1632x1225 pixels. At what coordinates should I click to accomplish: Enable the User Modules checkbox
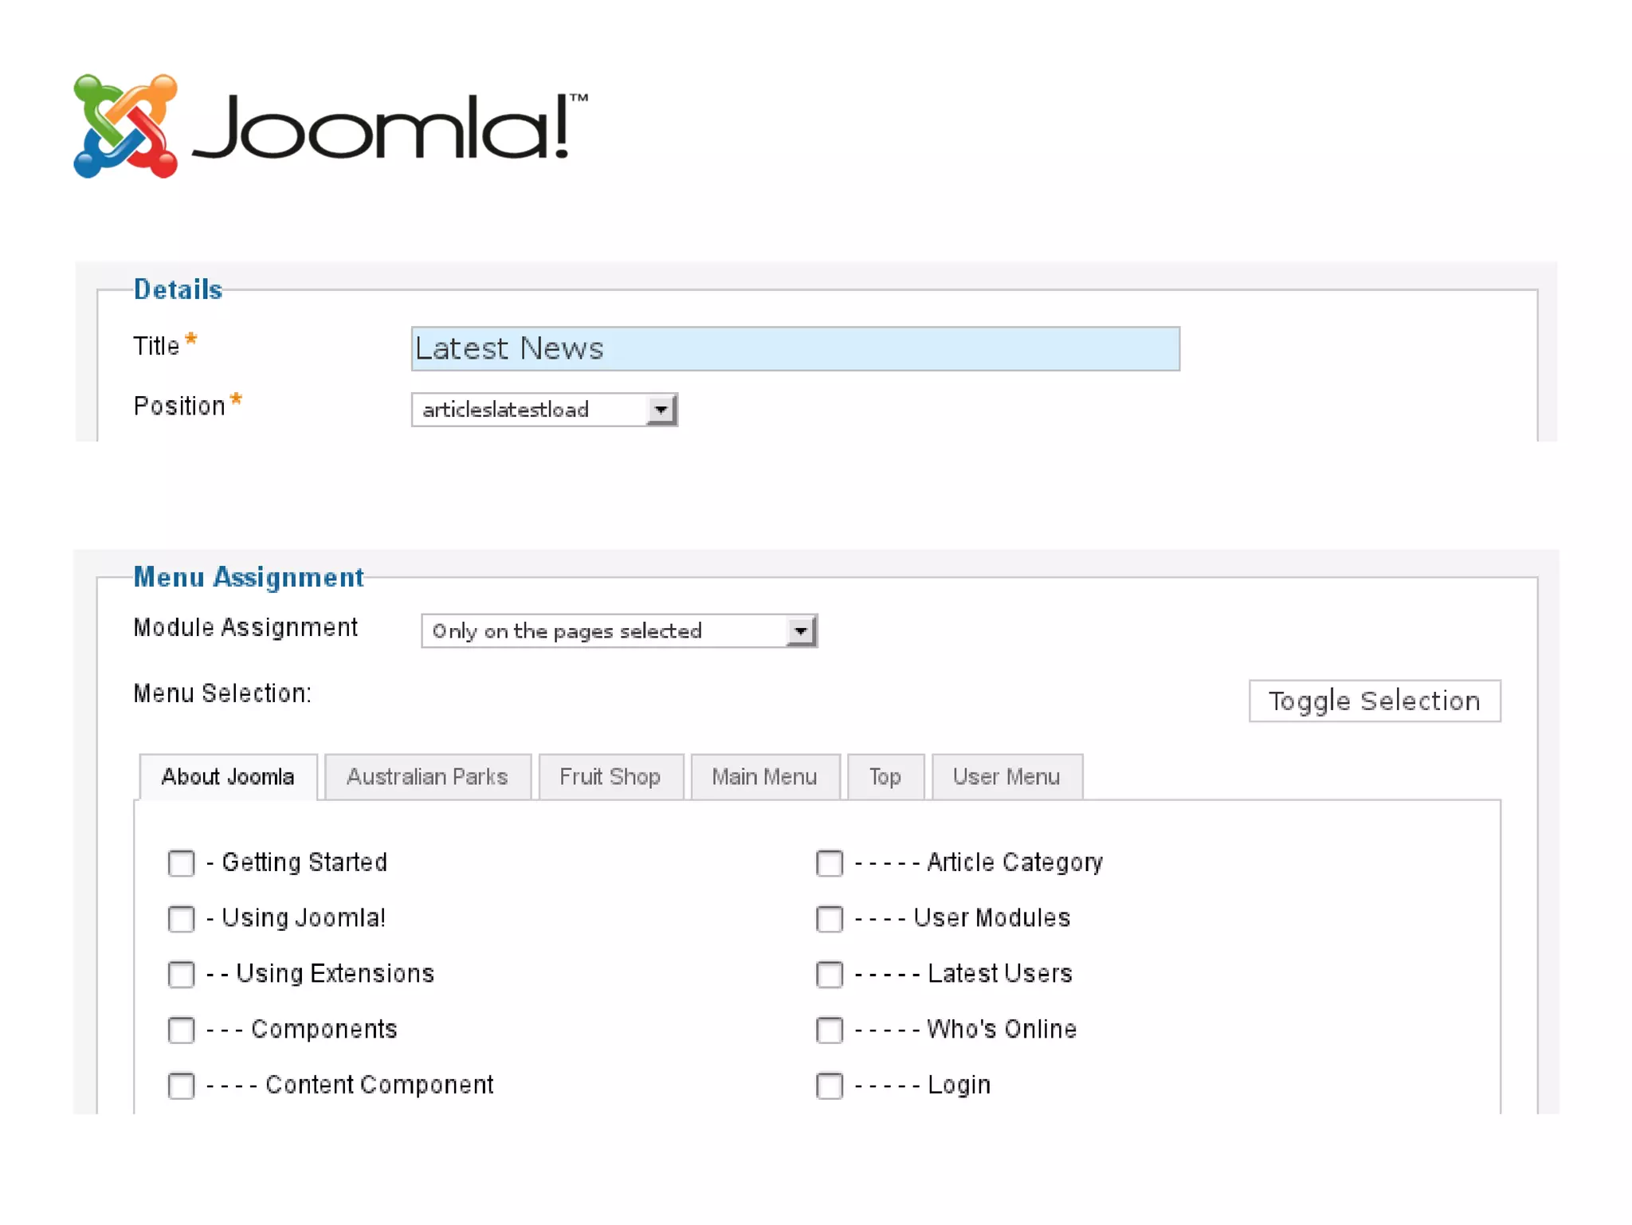[x=830, y=919]
